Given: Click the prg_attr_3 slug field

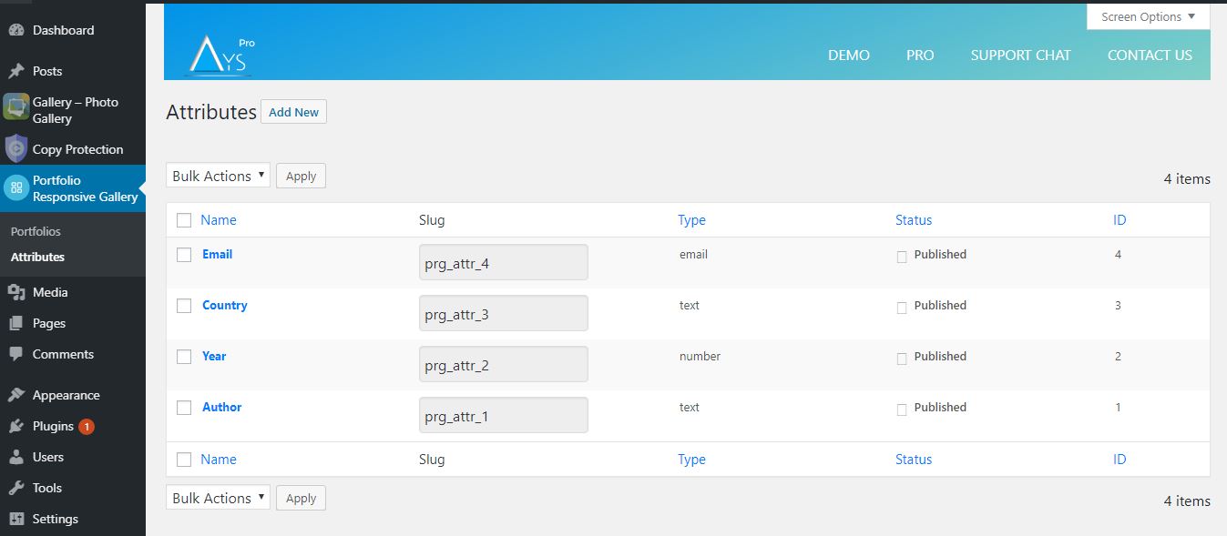Looking at the screenshot, I should (x=503, y=313).
